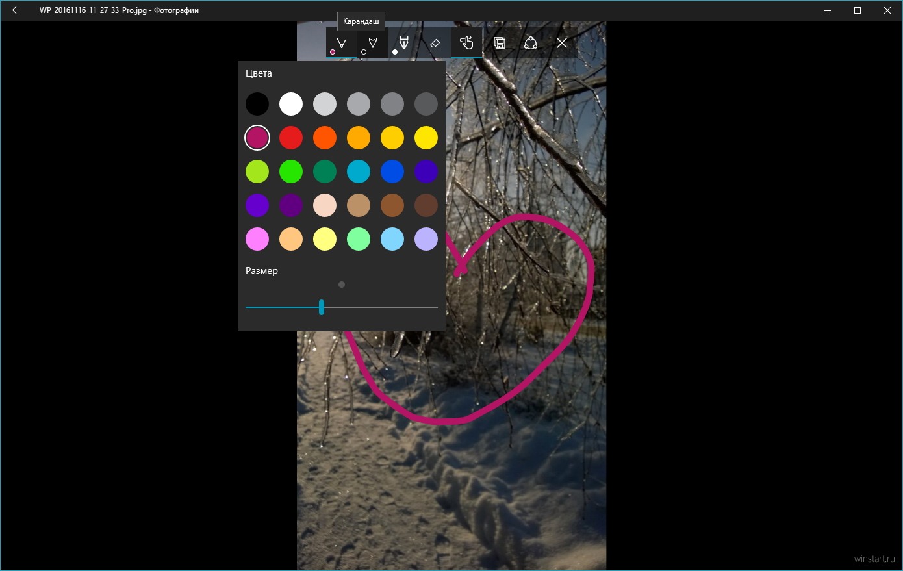The image size is (903, 571).
Task: Choose the orange-red color swatch
Action: (x=325, y=138)
